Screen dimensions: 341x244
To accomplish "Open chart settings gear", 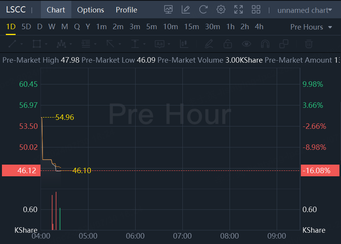I will (x=221, y=10).
